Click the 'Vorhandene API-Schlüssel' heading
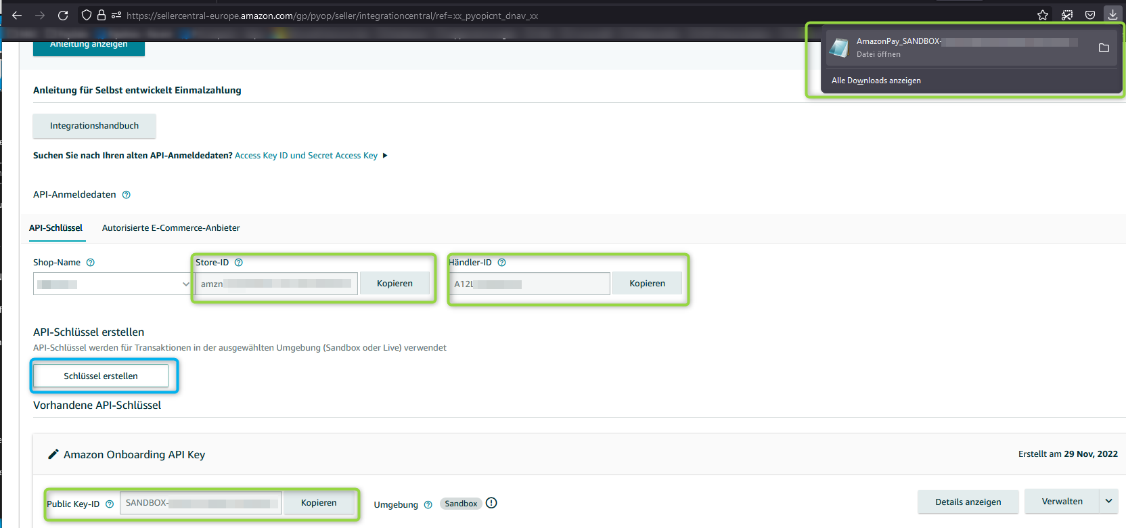Viewport: 1126px width, 528px height. (97, 405)
